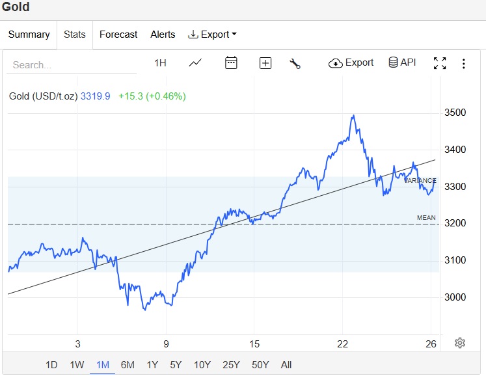Open chart settings gear icon
This screenshot has width=486, height=378.
[x=460, y=343]
